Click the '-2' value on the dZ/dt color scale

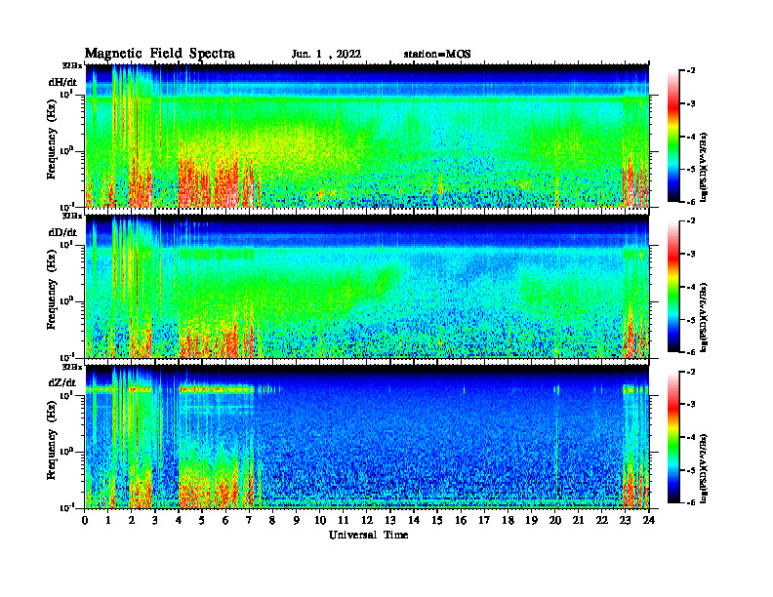[x=691, y=372]
